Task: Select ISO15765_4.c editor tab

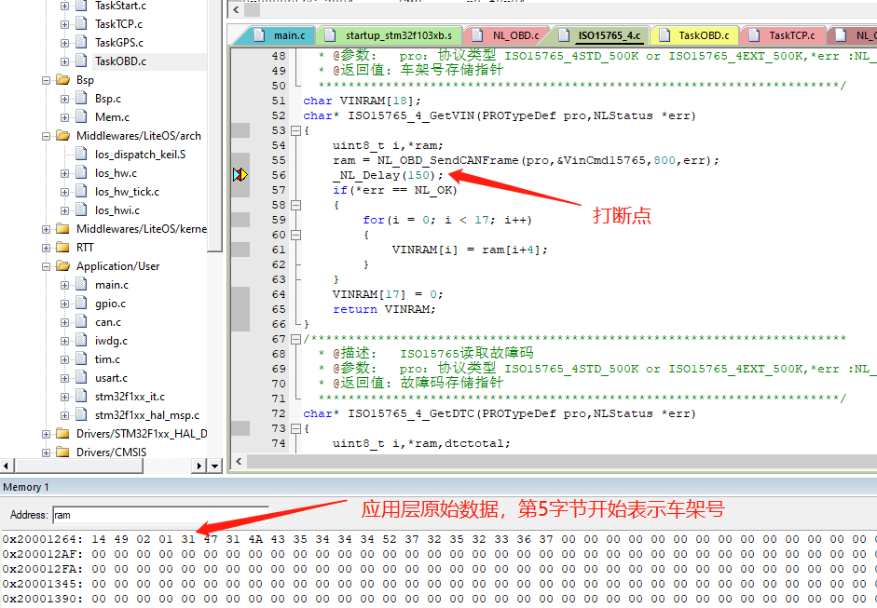Action: (601, 35)
